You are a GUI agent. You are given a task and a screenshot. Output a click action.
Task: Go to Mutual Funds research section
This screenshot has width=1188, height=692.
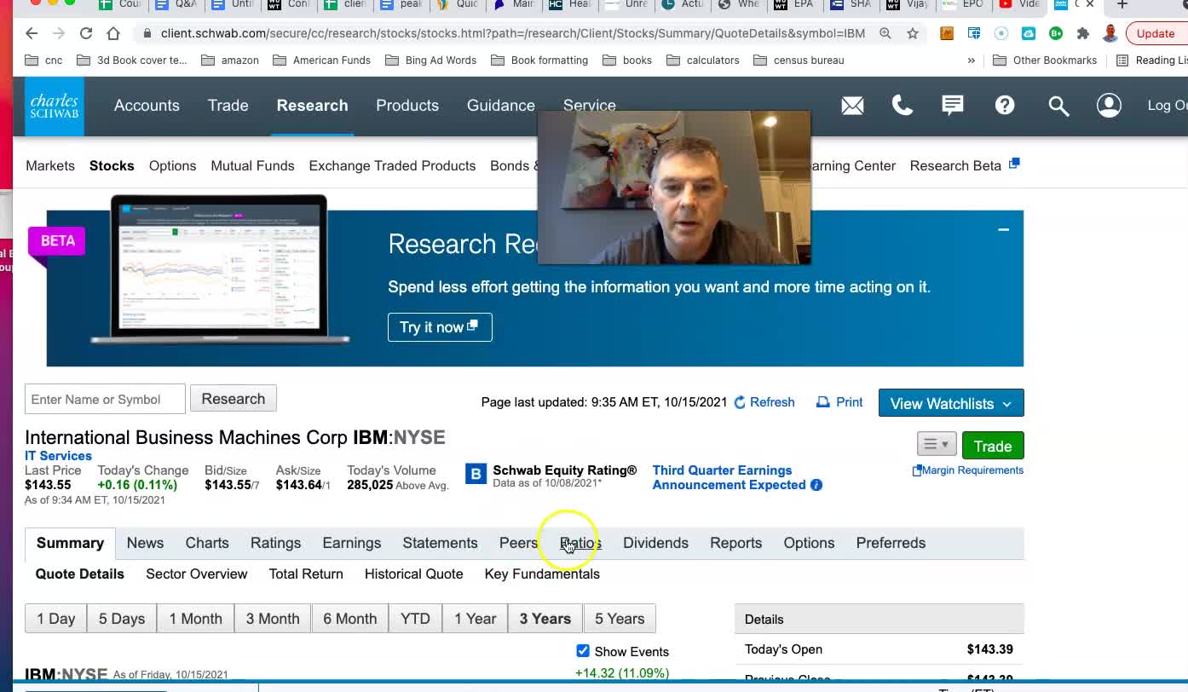coord(252,165)
